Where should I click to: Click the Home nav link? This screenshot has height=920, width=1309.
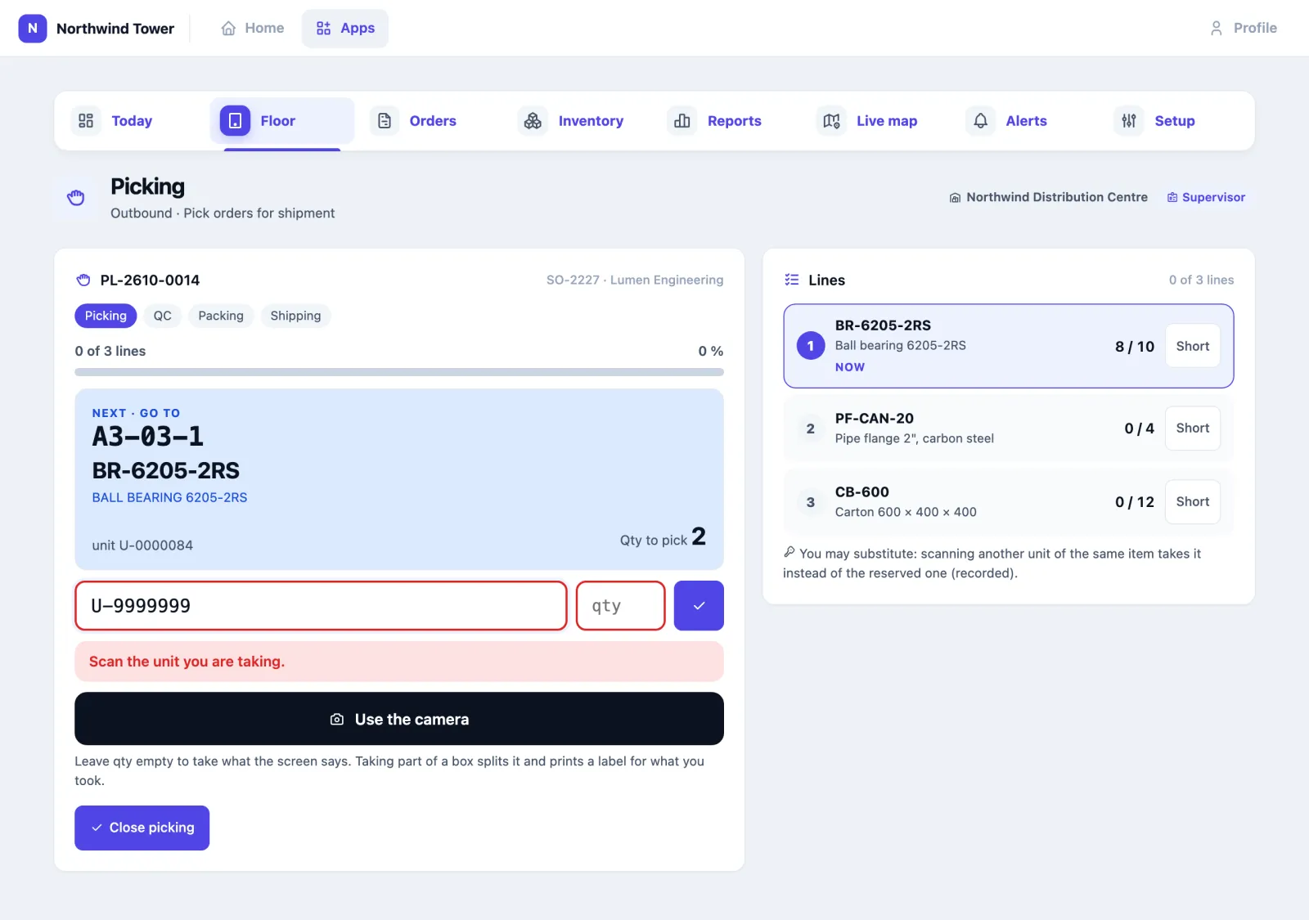coord(253,29)
